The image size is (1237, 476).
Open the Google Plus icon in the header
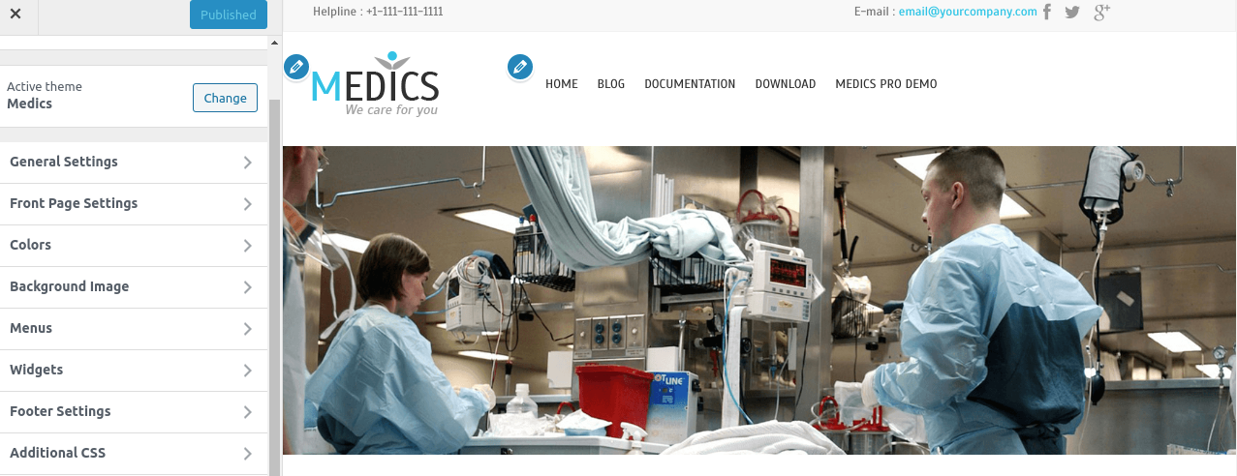point(1101,12)
